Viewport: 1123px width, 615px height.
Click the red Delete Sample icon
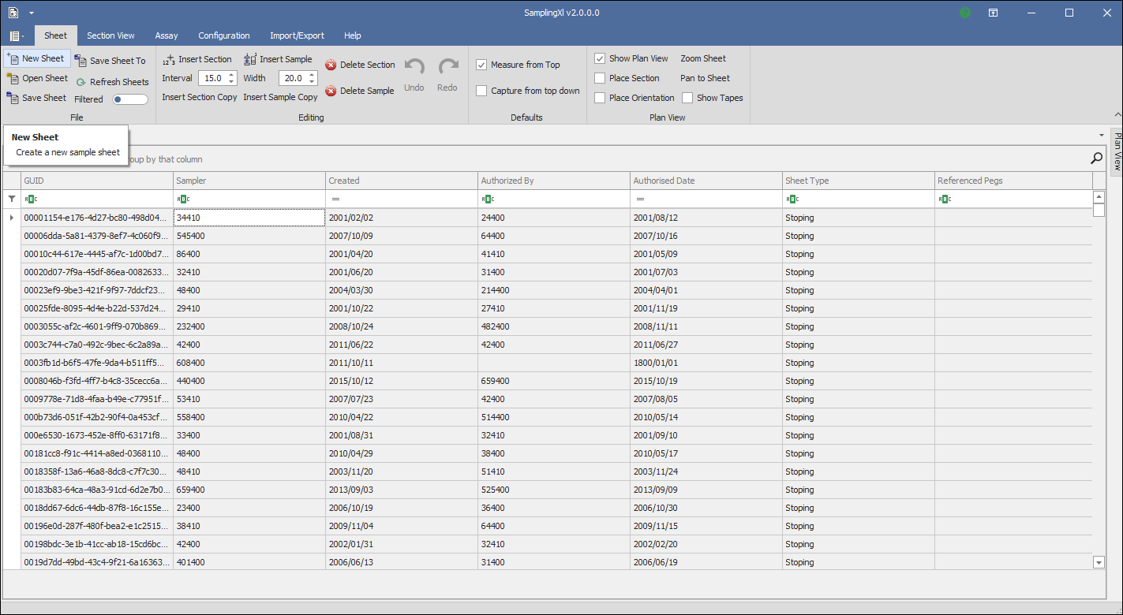point(331,91)
